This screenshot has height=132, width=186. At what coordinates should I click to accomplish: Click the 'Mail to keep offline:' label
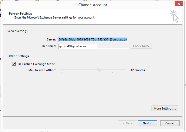tap(42, 70)
